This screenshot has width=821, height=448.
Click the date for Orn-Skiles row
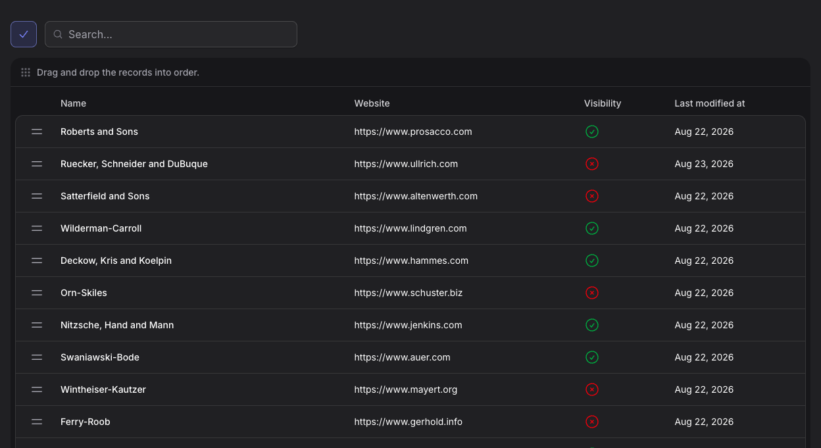[x=704, y=293]
